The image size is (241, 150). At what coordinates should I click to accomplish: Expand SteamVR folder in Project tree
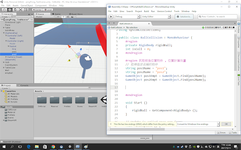(x=4, y=120)
